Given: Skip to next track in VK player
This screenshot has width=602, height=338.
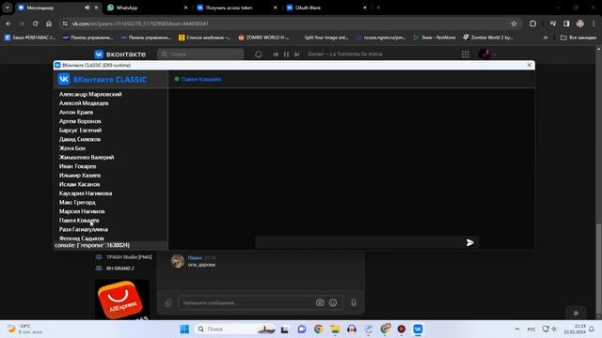Looking at the screenshot, I should click(297, 54).
